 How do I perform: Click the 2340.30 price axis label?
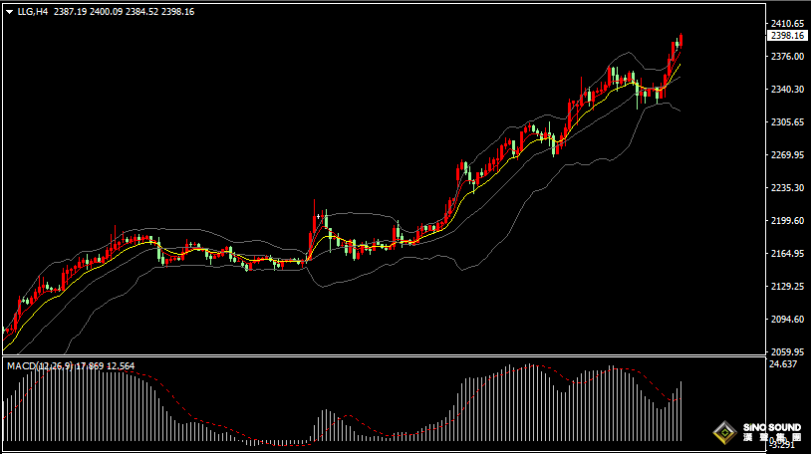point(787,90)
